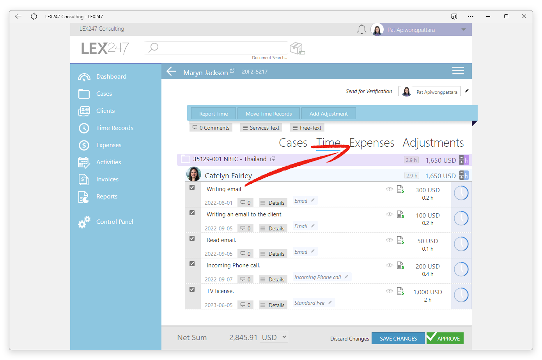The height and width of the screenshot is (360, 542).
Task: Click the clock icon for Writing email
Action: pos(461,193)
